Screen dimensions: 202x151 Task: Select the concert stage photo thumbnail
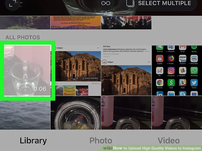pos(126,23)
